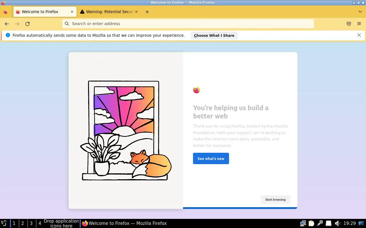
Task: Open Save to Pocket icon
Action: [349, 24]
